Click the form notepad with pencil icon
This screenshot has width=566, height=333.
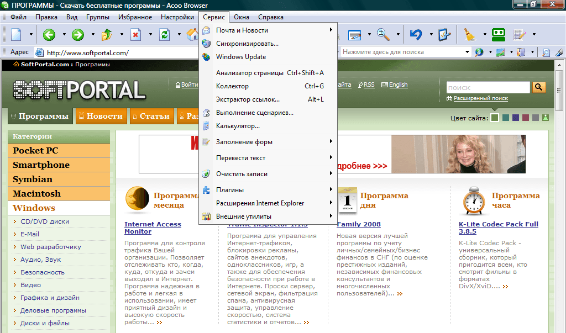[519, 35]
